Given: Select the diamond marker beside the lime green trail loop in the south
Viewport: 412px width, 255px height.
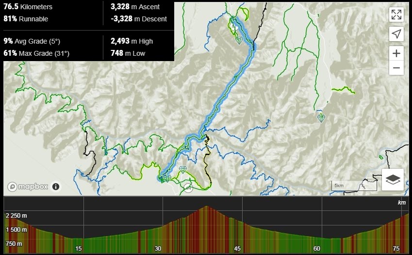Looking at the screenshot, I should pyautogui.click(x=182, y=170).
